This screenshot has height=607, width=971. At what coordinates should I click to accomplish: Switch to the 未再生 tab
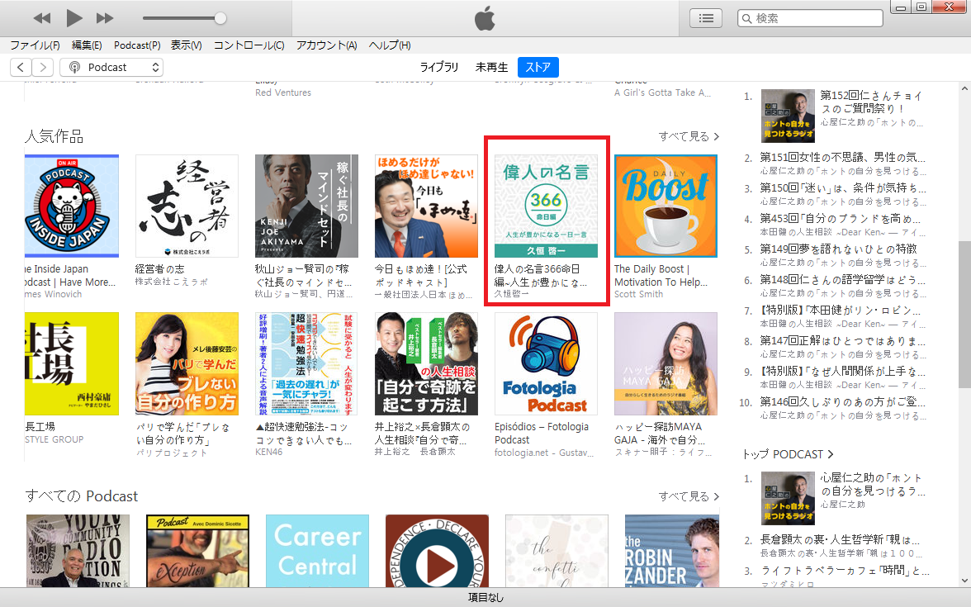491,67
